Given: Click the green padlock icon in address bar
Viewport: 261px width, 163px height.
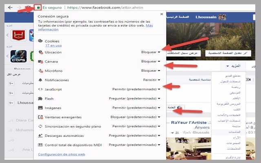Looking at the screenshot, I should pyautogui.click(x=38, y=7).
